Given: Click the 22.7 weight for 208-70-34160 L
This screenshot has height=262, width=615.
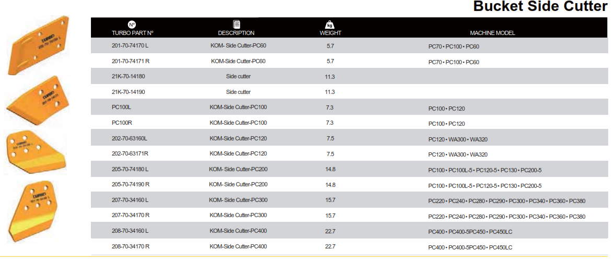Looking at the screenshot, I should coord(330,231).
